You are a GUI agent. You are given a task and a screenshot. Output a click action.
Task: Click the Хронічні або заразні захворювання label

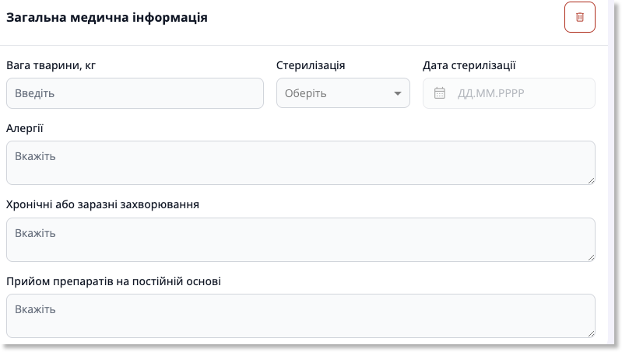pos(103,204)
